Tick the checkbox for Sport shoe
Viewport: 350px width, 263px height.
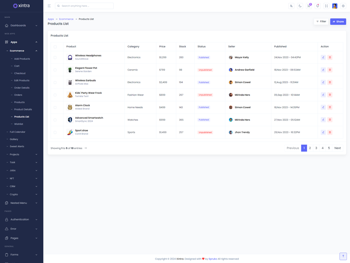55,132
